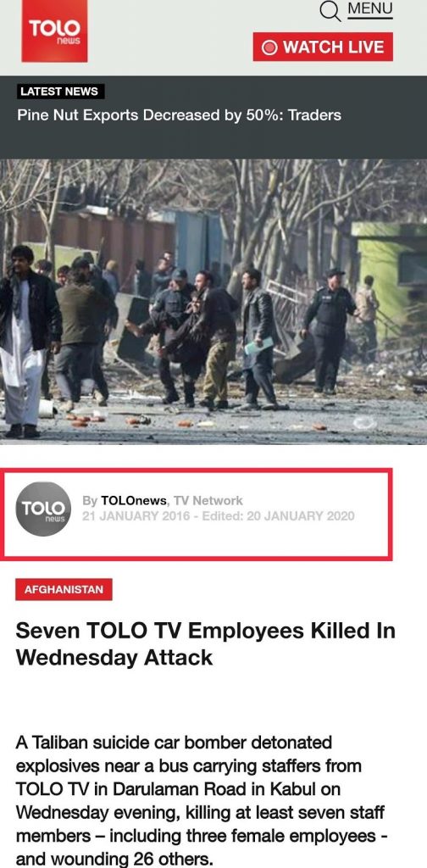Click the Edited 20 January 2020 date
This screenshot has width=427, height=868.
click(278, 516)
